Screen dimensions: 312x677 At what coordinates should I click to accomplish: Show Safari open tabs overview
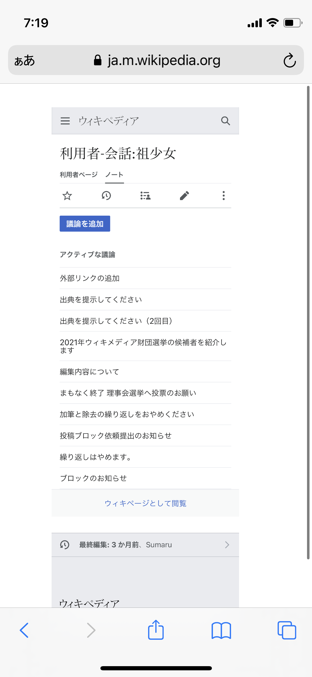point(287,630)
